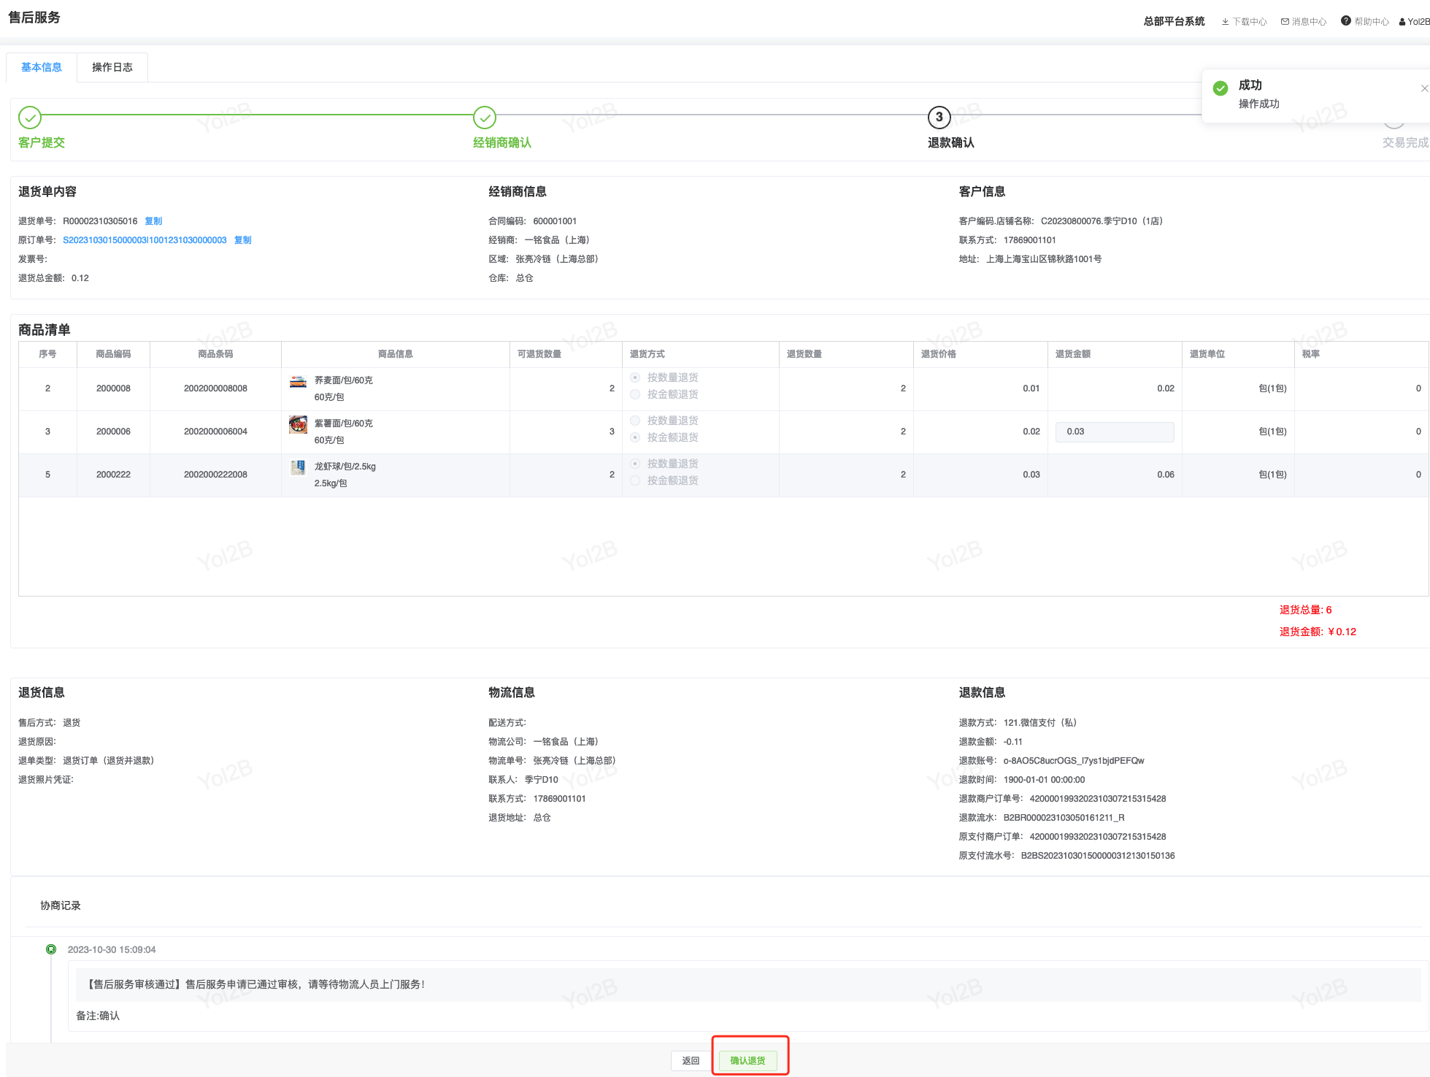Open the help center question icon
This screenshot has height=1077, width=1430.
[1345, 21]
